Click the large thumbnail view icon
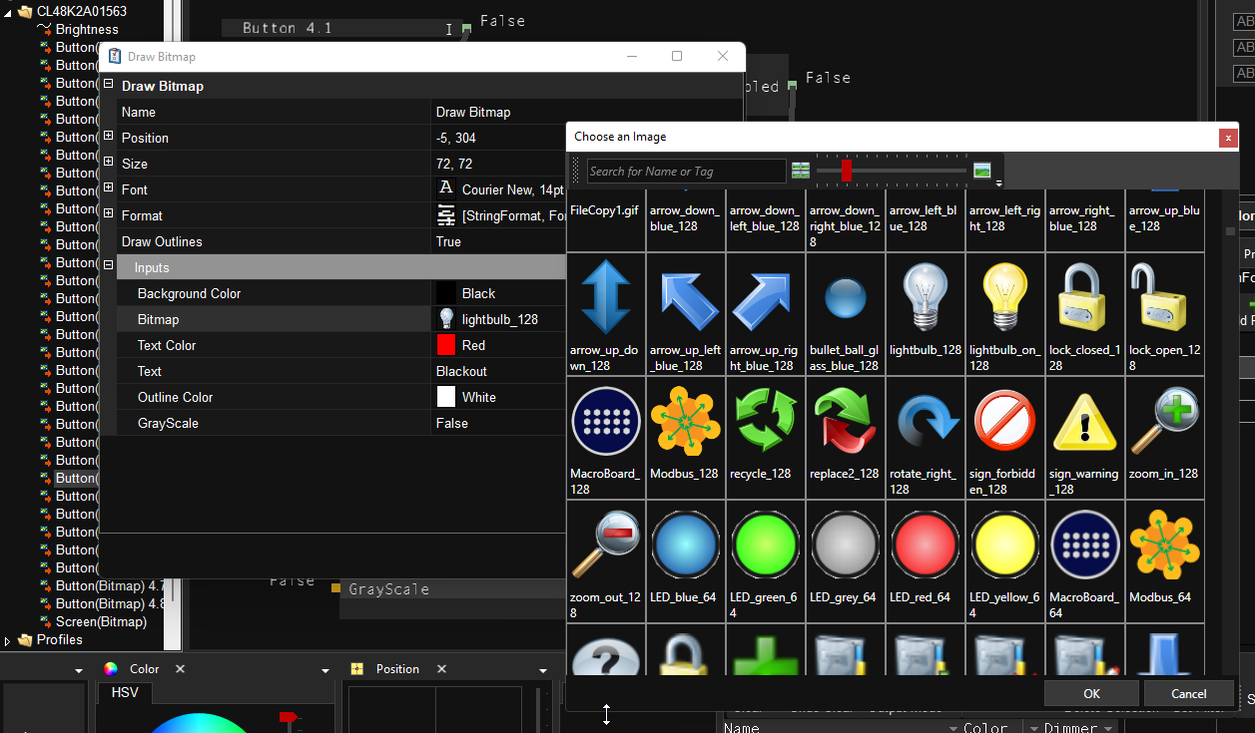 pyautogui.click(x=982, y=171)
